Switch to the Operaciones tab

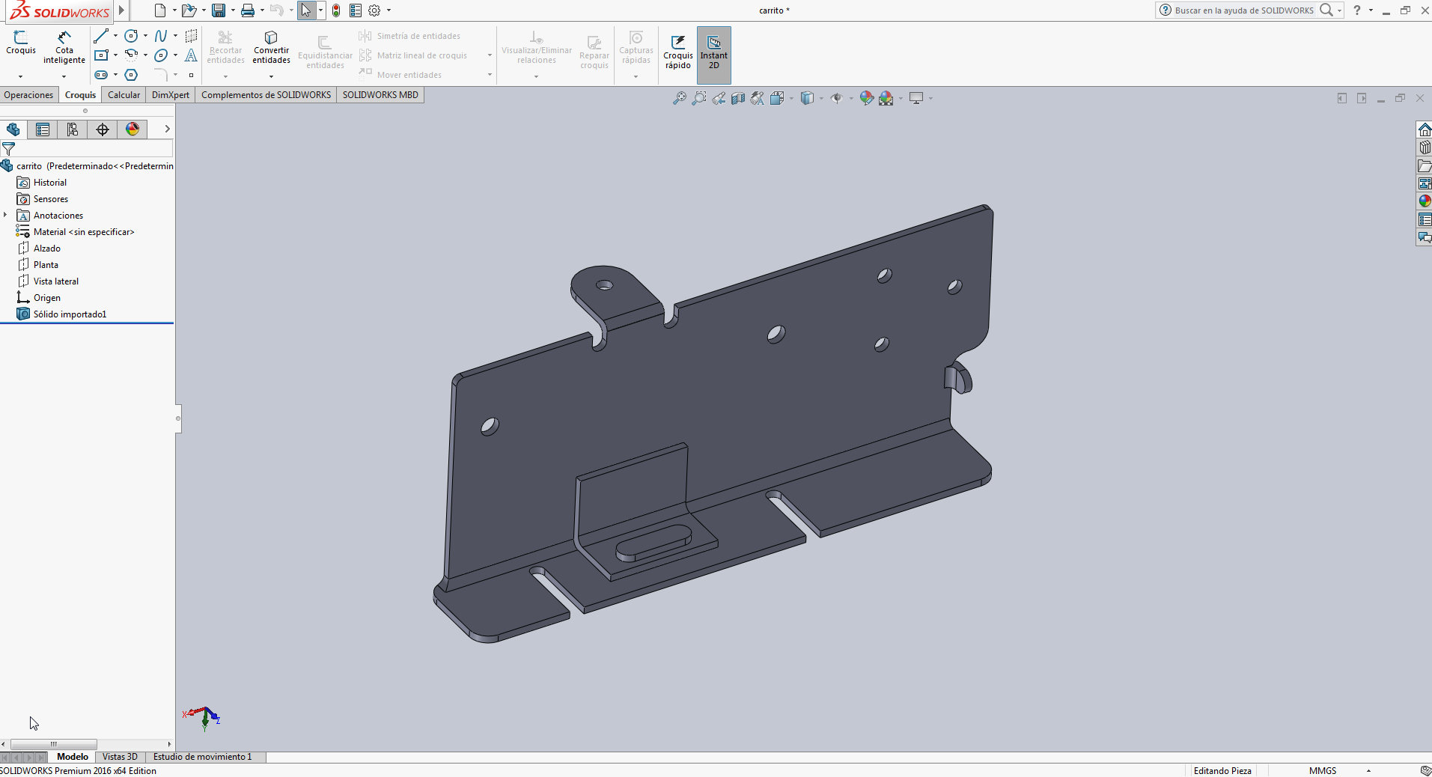click(28, 95)
